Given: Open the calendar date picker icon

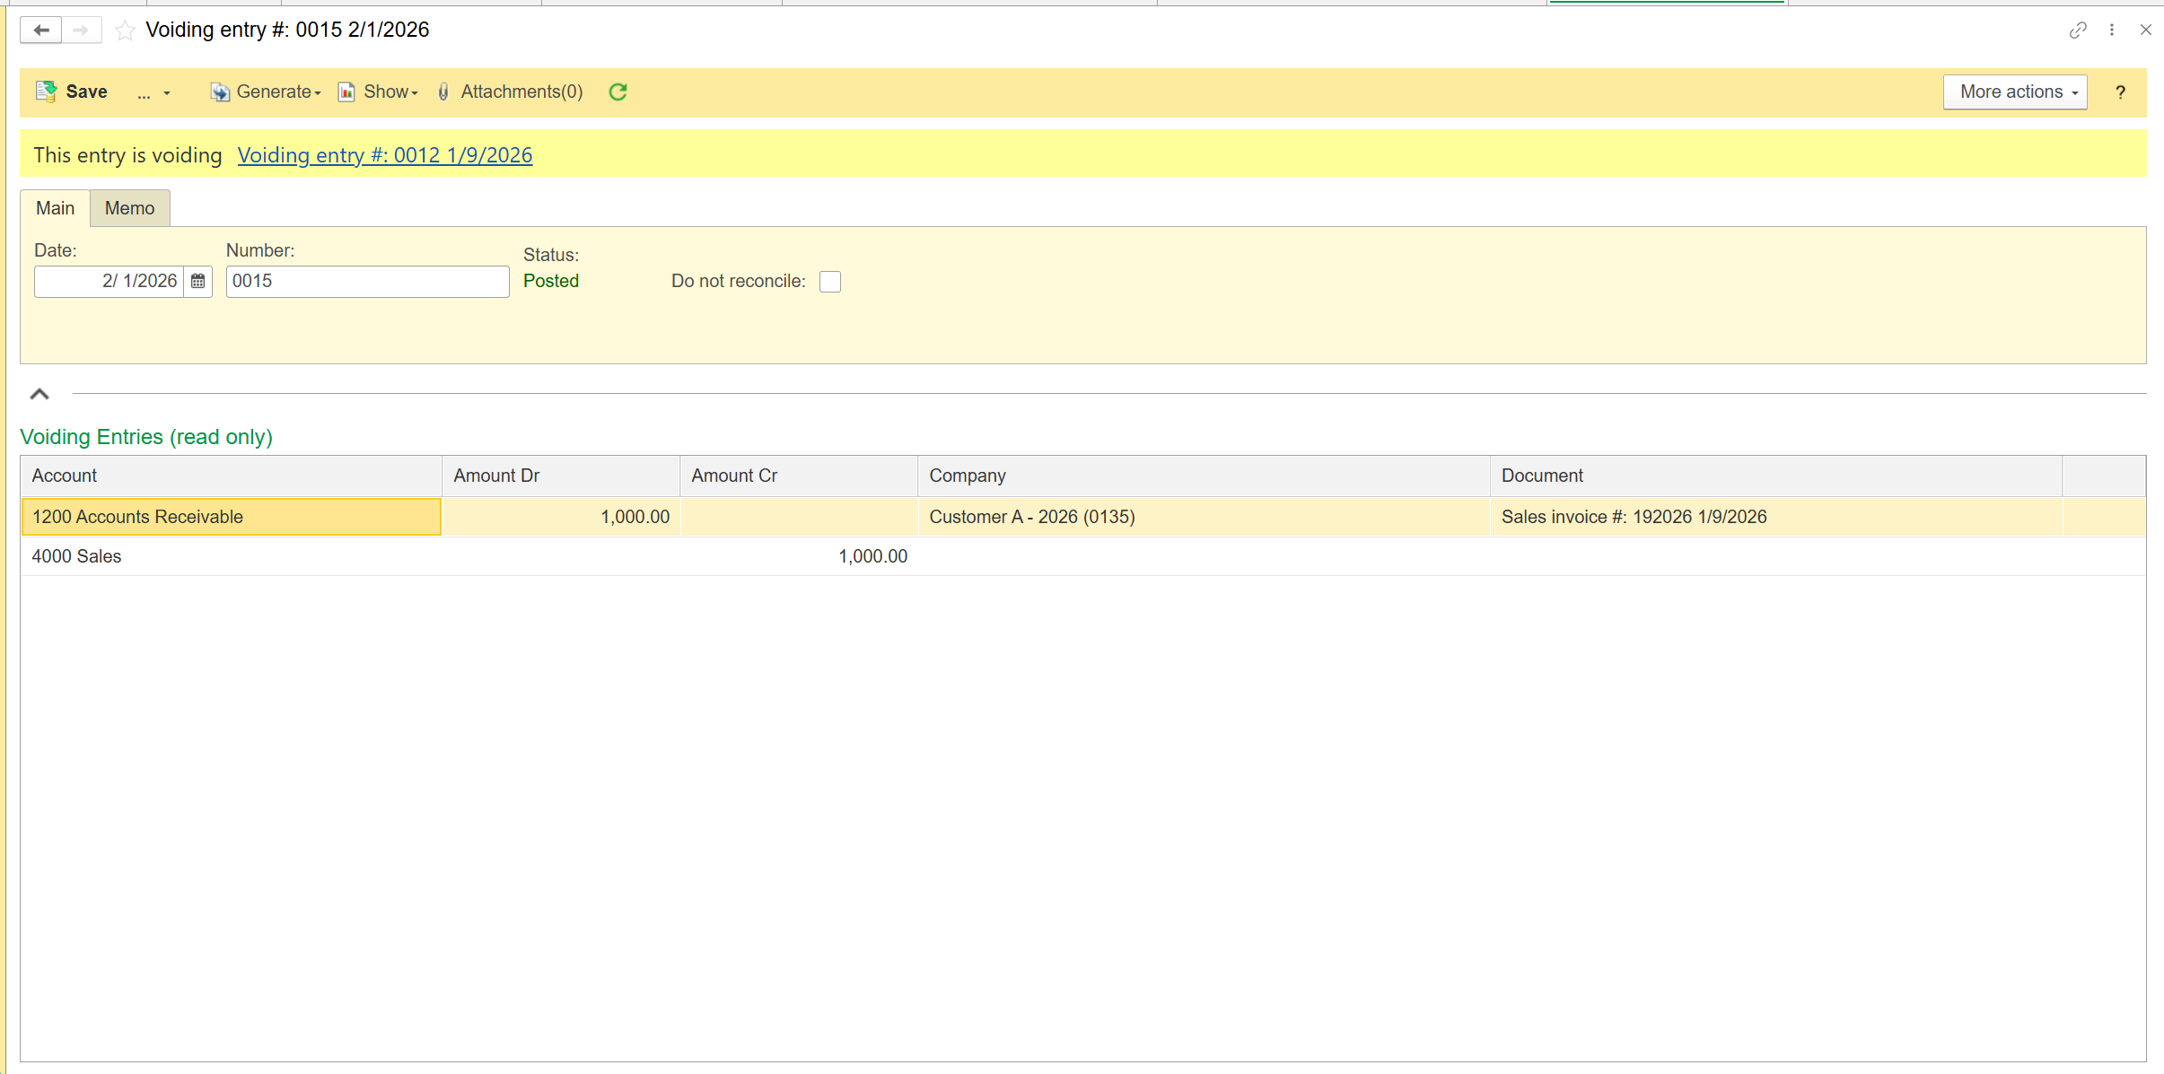Looking at the screenshot, I should click(198, 282).
